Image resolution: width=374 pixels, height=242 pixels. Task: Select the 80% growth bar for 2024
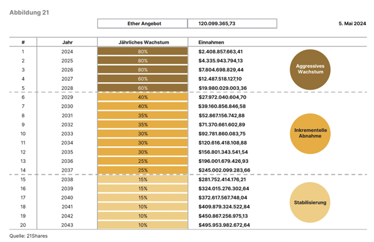point(143,52)
